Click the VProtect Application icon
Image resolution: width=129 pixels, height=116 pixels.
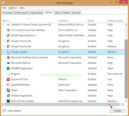[x=8, y=96]
